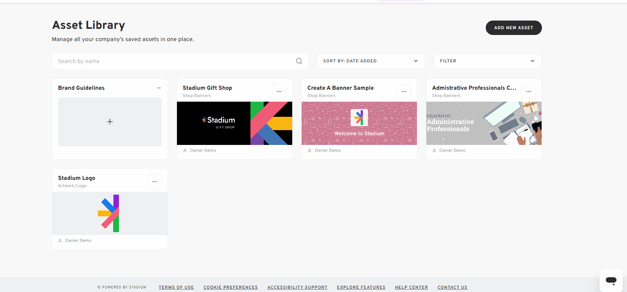The width and height of the screenshot is (627, 292).
Task: Open options menu for Create A Banner Sample
Action: (404, 92)
